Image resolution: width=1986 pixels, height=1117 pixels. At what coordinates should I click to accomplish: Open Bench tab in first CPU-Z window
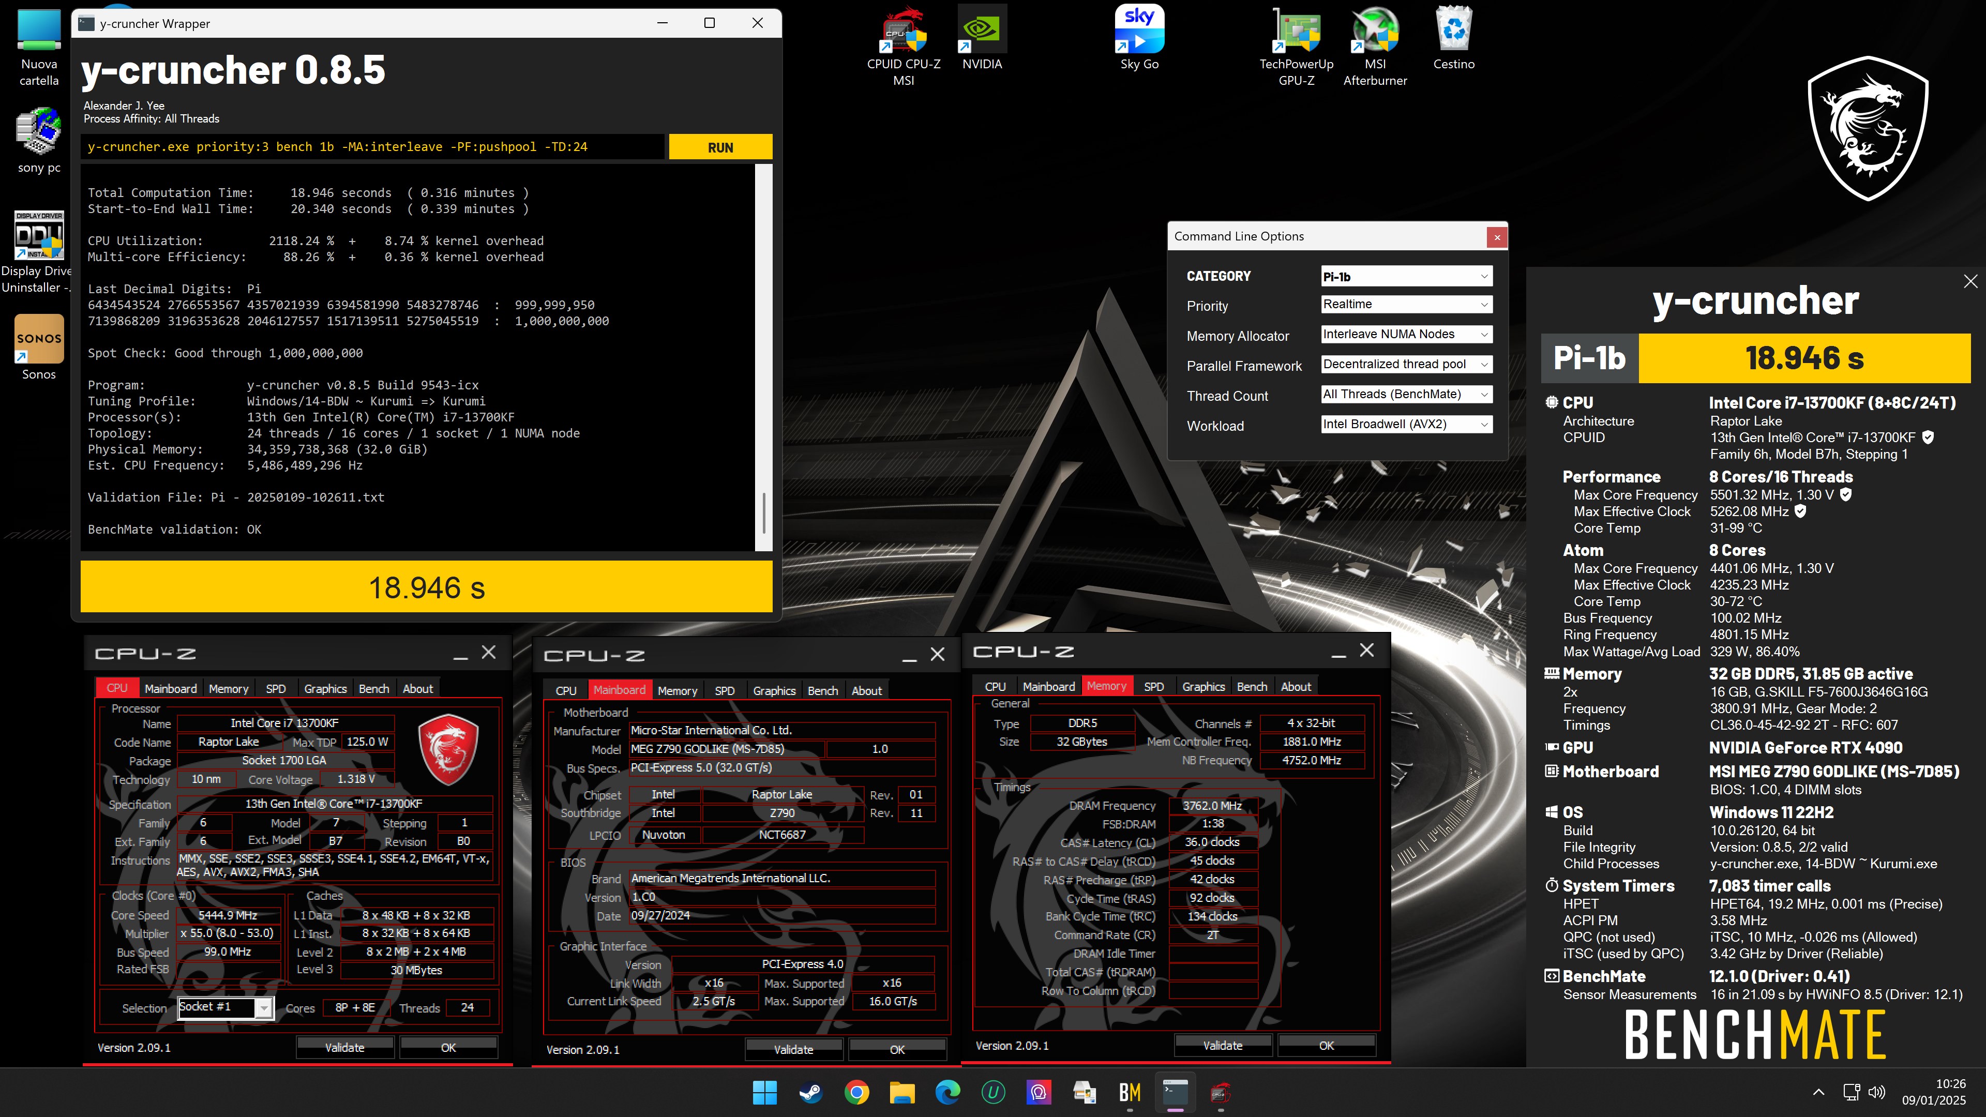[374, 688]
